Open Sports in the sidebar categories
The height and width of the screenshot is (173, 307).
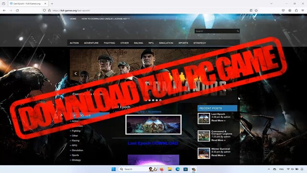(75, 155)
